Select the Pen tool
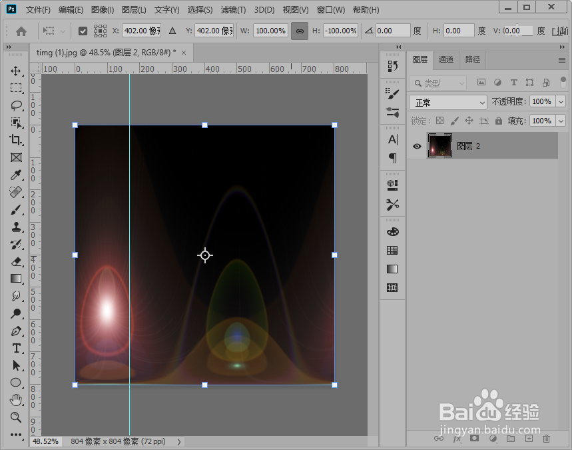Screen dimensions: 572x450 click(x=16, y=331)
